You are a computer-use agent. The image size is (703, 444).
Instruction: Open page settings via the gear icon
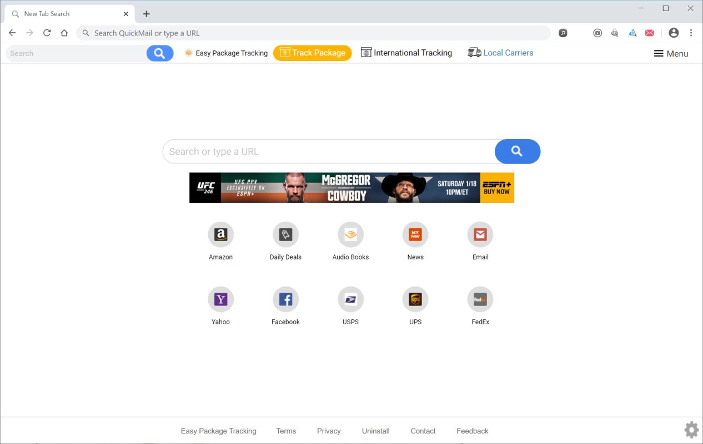tap(691, 430)
